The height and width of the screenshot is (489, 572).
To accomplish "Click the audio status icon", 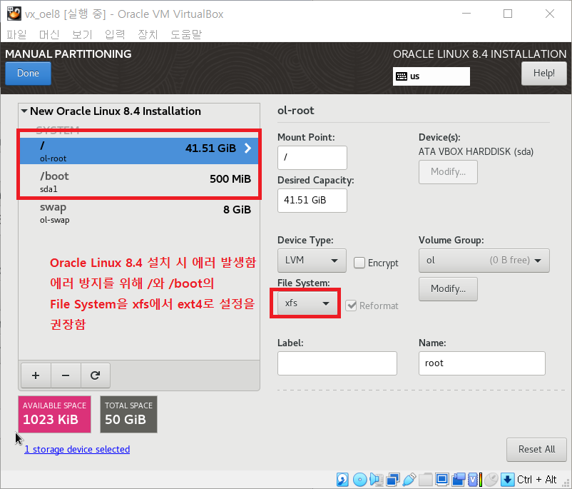I will [x=376, y=479].
